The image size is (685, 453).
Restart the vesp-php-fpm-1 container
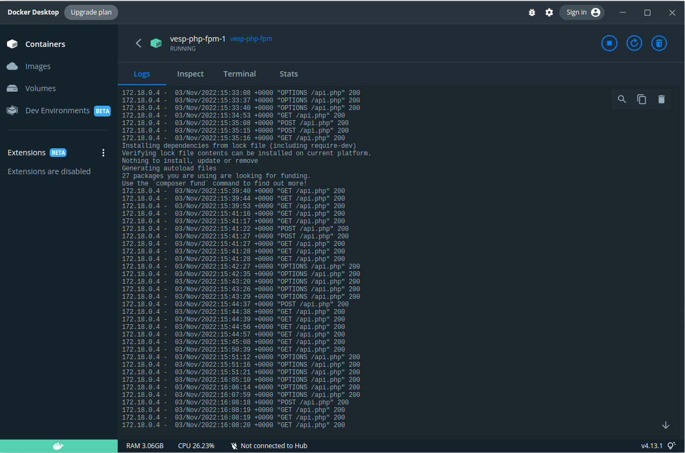point(634,43)
